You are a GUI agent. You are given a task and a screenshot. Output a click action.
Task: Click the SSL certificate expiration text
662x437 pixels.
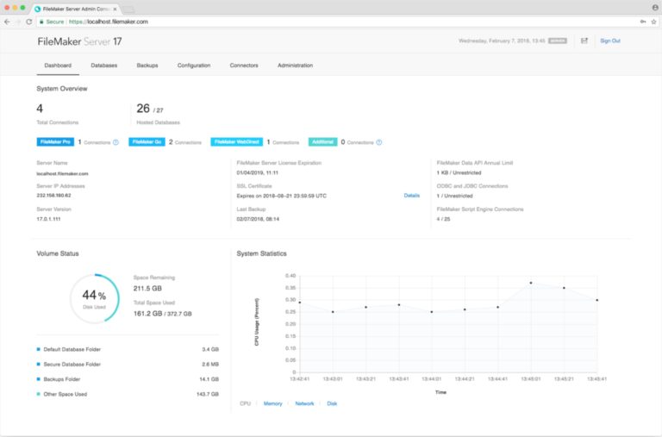pos(282,196)
